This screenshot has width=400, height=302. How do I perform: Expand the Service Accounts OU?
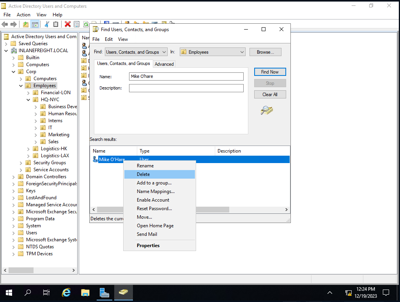pyautogui.click(x=21, y=170)
